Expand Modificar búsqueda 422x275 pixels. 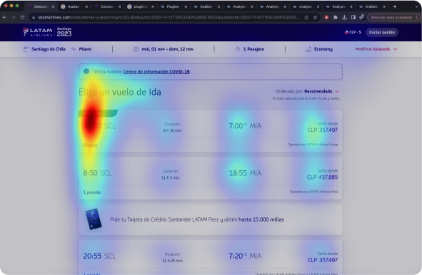376,49
